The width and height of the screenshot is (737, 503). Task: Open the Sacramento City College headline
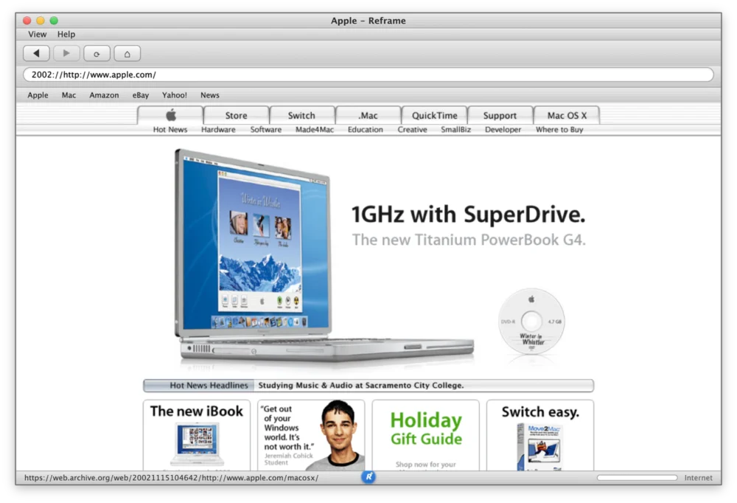click(x=361, y=386)
